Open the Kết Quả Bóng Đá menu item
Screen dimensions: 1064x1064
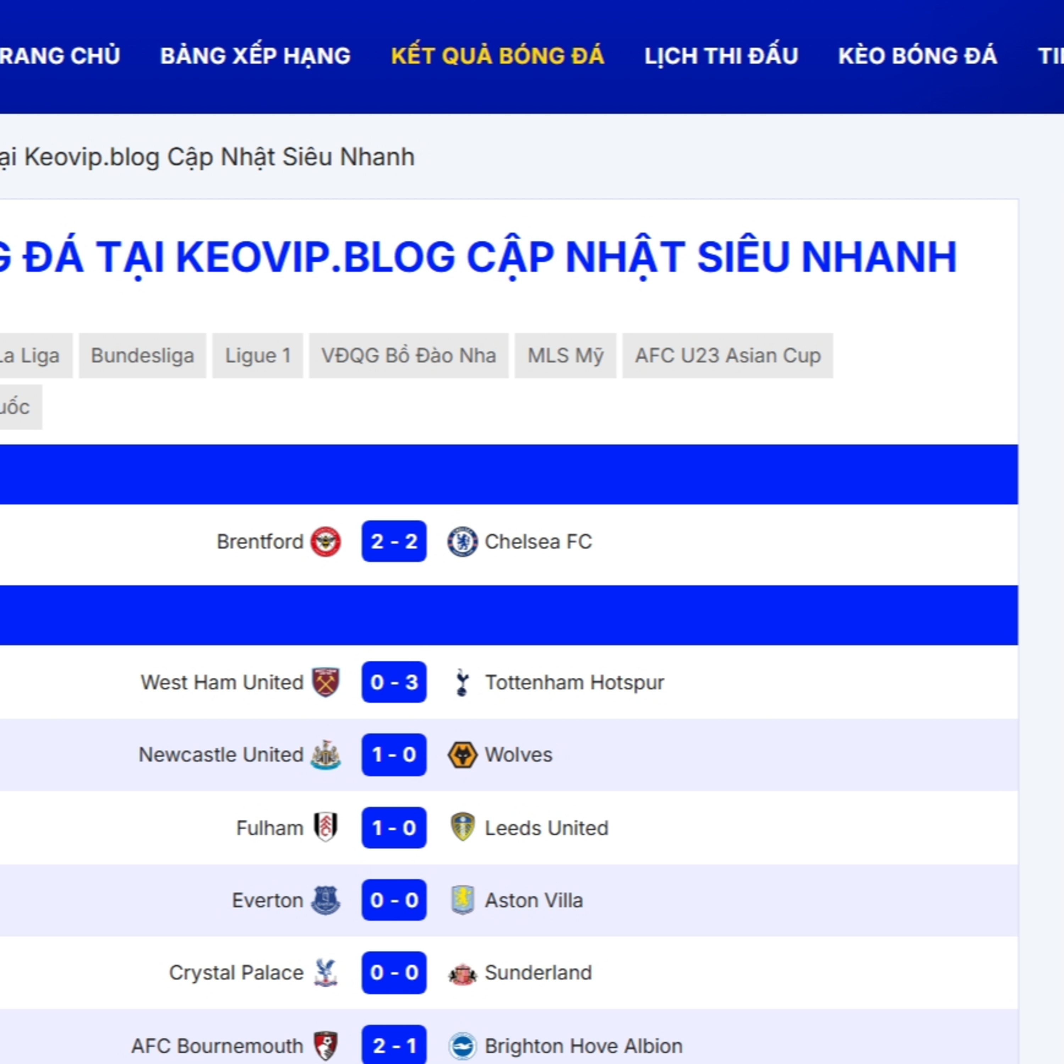pyautogui.click(x=497, y=56)
